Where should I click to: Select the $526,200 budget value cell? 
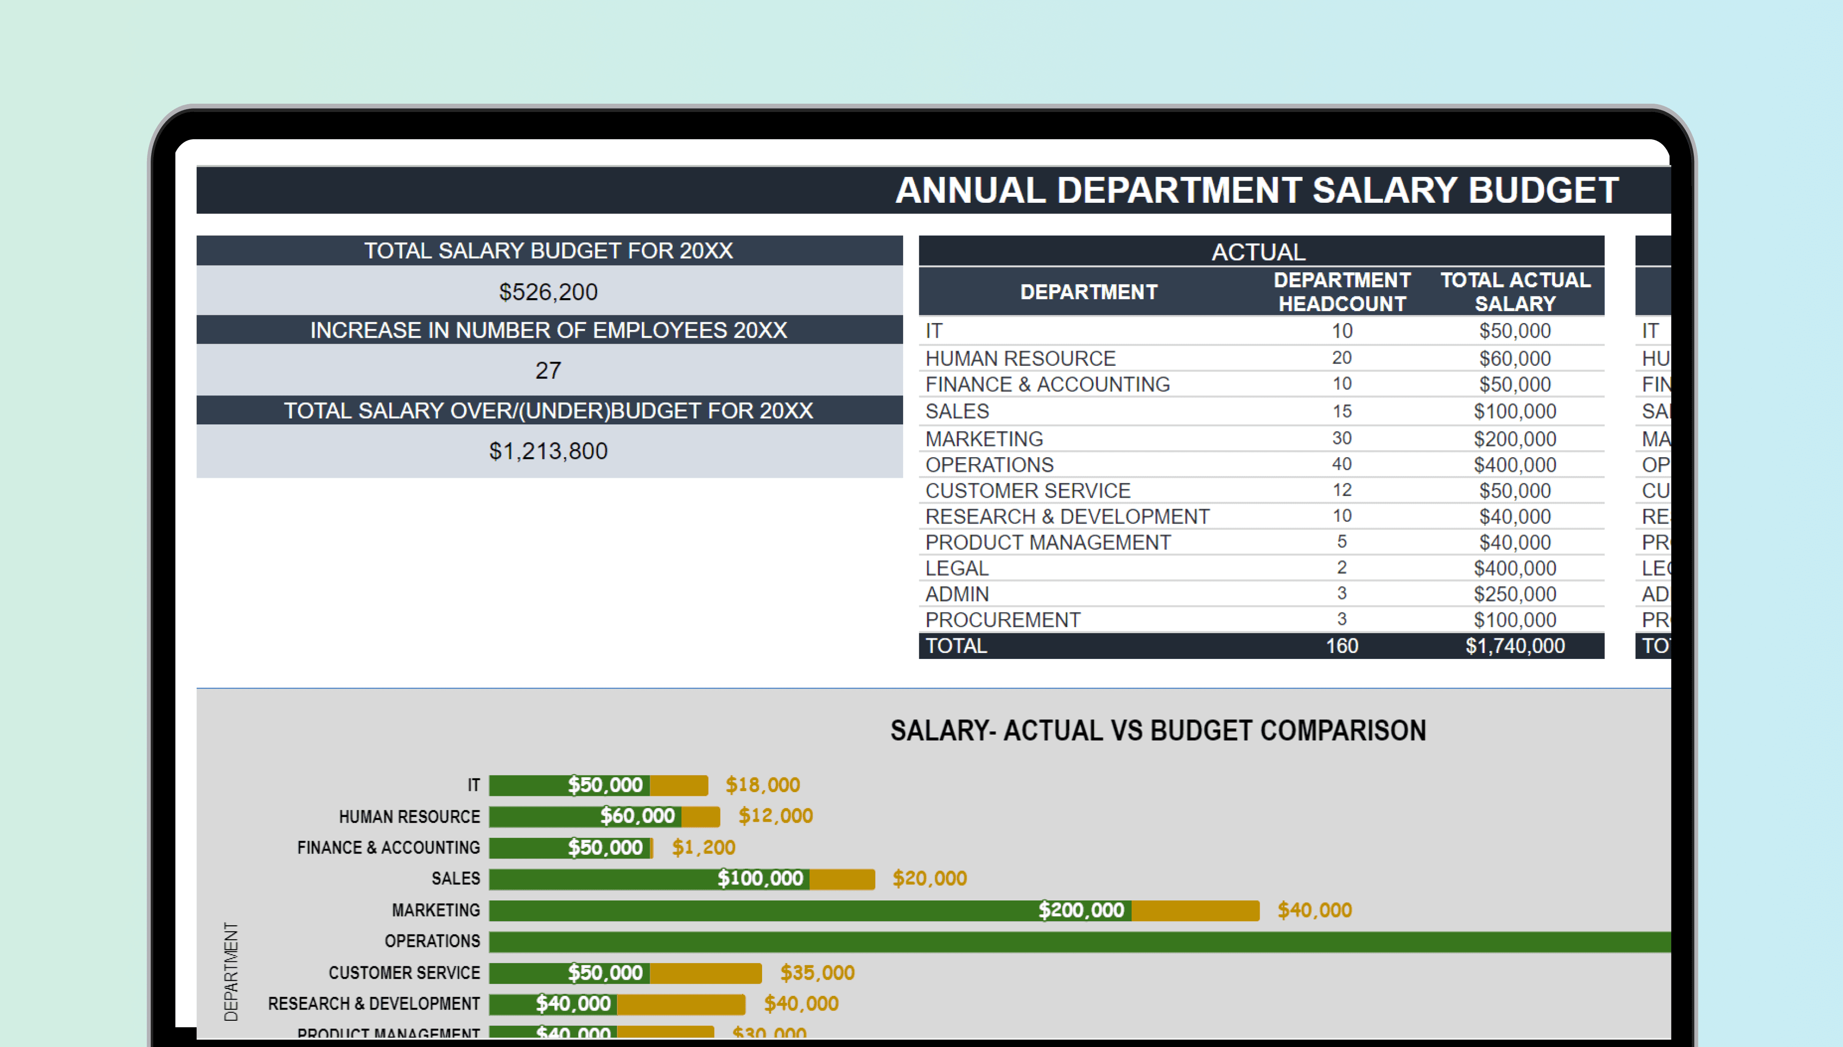coord(549,291)
